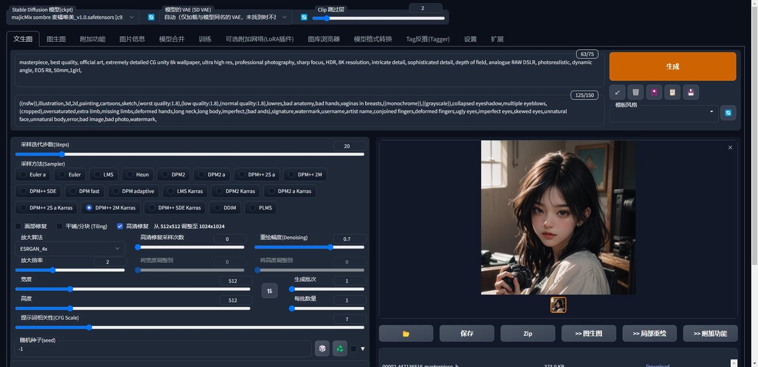Image resolution: width=758 pixels, height=367 pixels.
Task: Clear prompts using the trash bin icon
Action: coord(635,92)
